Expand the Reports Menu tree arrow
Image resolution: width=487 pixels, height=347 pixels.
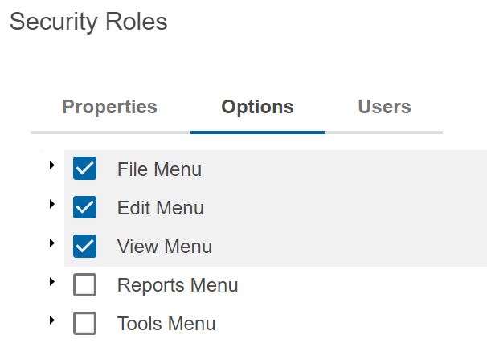point(52,281)
